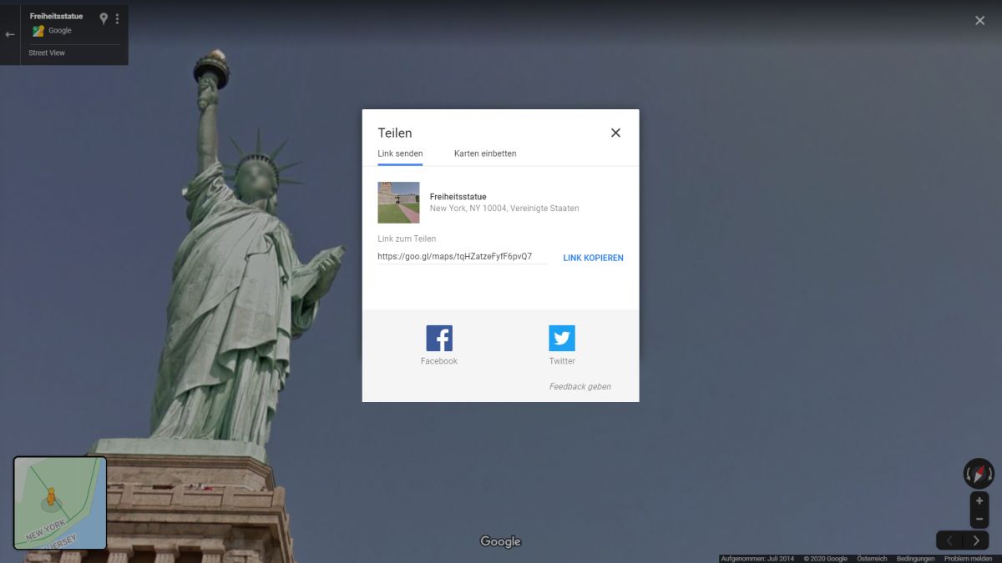The width and height of the screenshot is (1002, 563).
Task: Select the Link senden tab
Action: [x=400, y=153]
